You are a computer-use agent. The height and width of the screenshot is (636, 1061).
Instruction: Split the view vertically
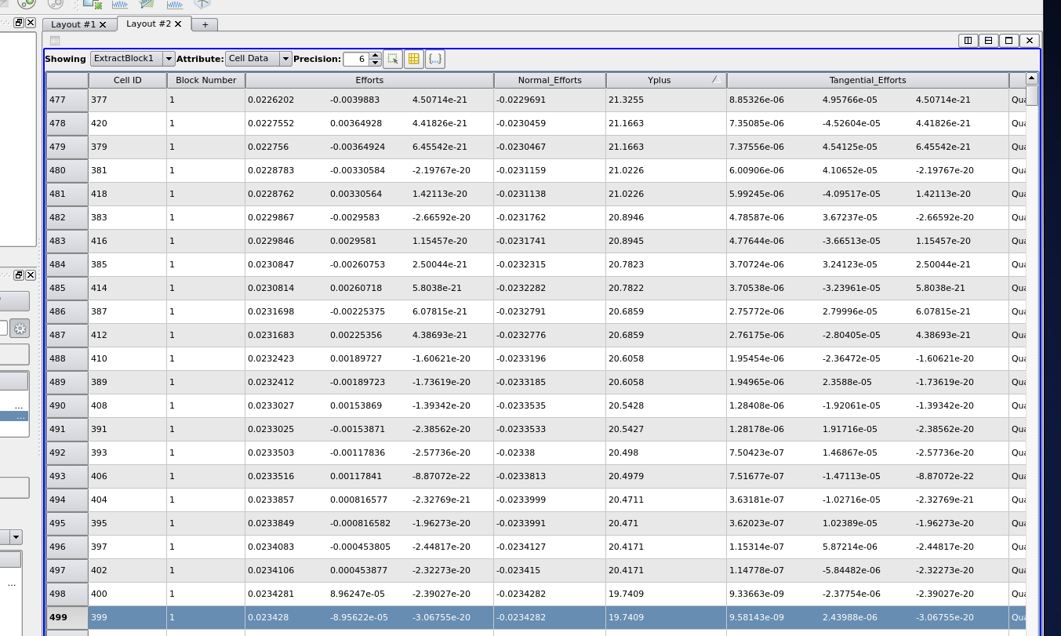(988, 41)
